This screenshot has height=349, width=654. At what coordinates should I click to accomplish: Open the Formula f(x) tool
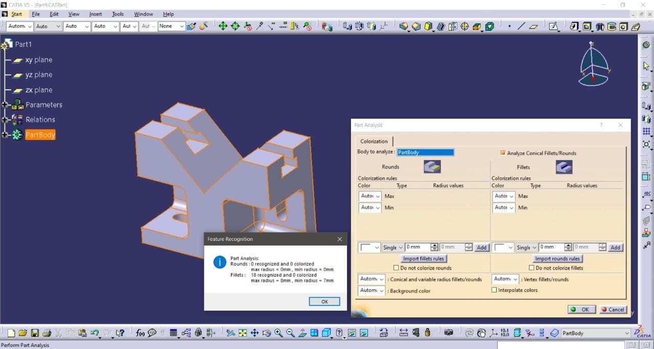point(140,333)
